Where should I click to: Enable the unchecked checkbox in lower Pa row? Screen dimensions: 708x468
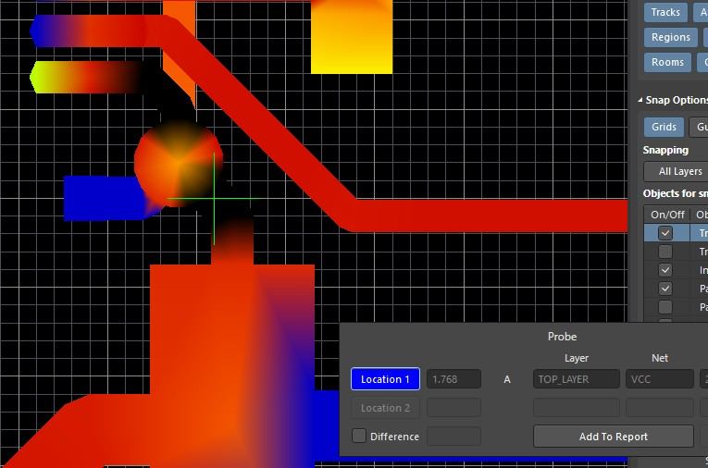(x=665, y=307)
